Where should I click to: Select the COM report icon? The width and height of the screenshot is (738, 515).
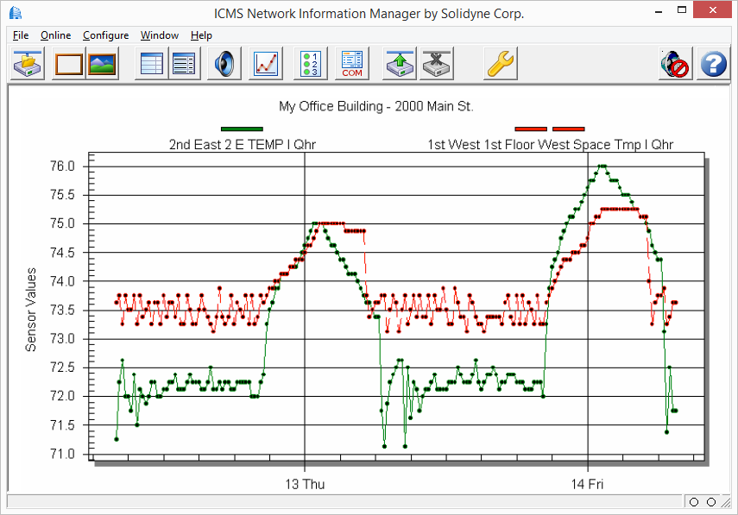(x=352, y=63)
